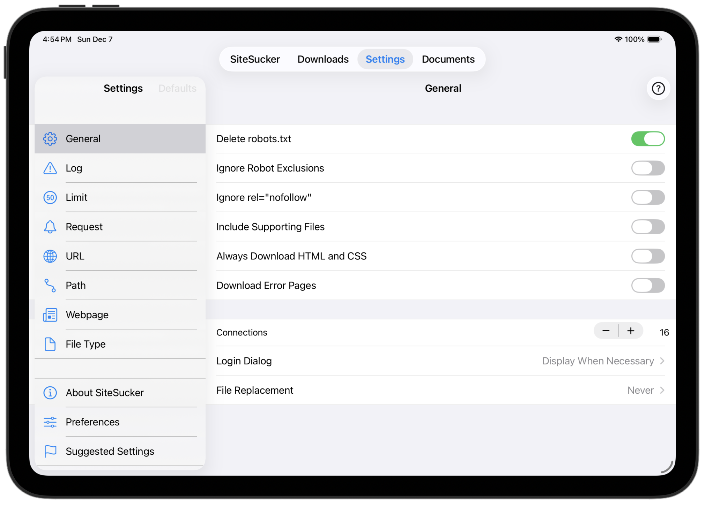The height and width of the screenshot is (507, 705).
Task: Toggle Download Error Pages switch
Action: [648, 285]
